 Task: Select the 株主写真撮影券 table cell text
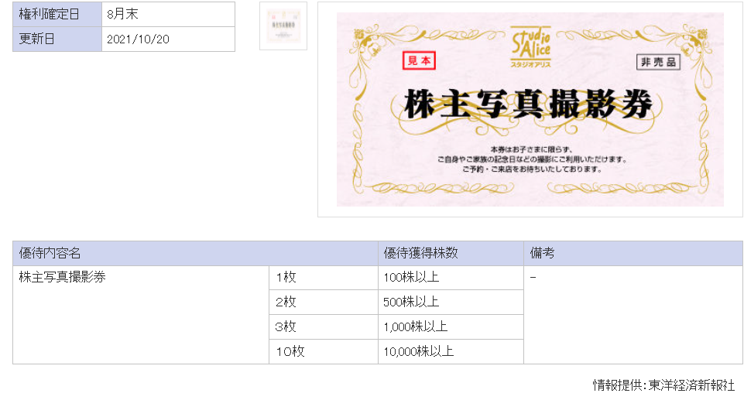click(x=62, y=277)
